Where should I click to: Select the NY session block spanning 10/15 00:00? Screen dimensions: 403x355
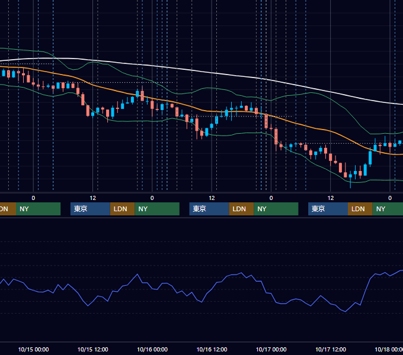pos(38,209)
